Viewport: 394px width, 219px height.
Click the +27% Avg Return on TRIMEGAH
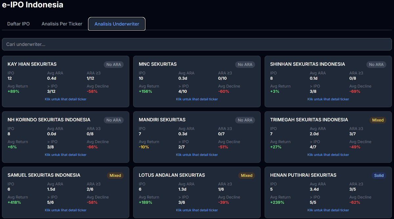click(276, 147)
